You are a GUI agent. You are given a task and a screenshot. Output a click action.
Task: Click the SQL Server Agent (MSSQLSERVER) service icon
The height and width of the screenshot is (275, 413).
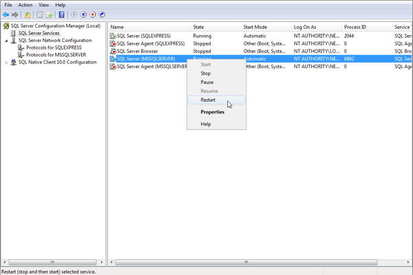(x=113, y=67)
